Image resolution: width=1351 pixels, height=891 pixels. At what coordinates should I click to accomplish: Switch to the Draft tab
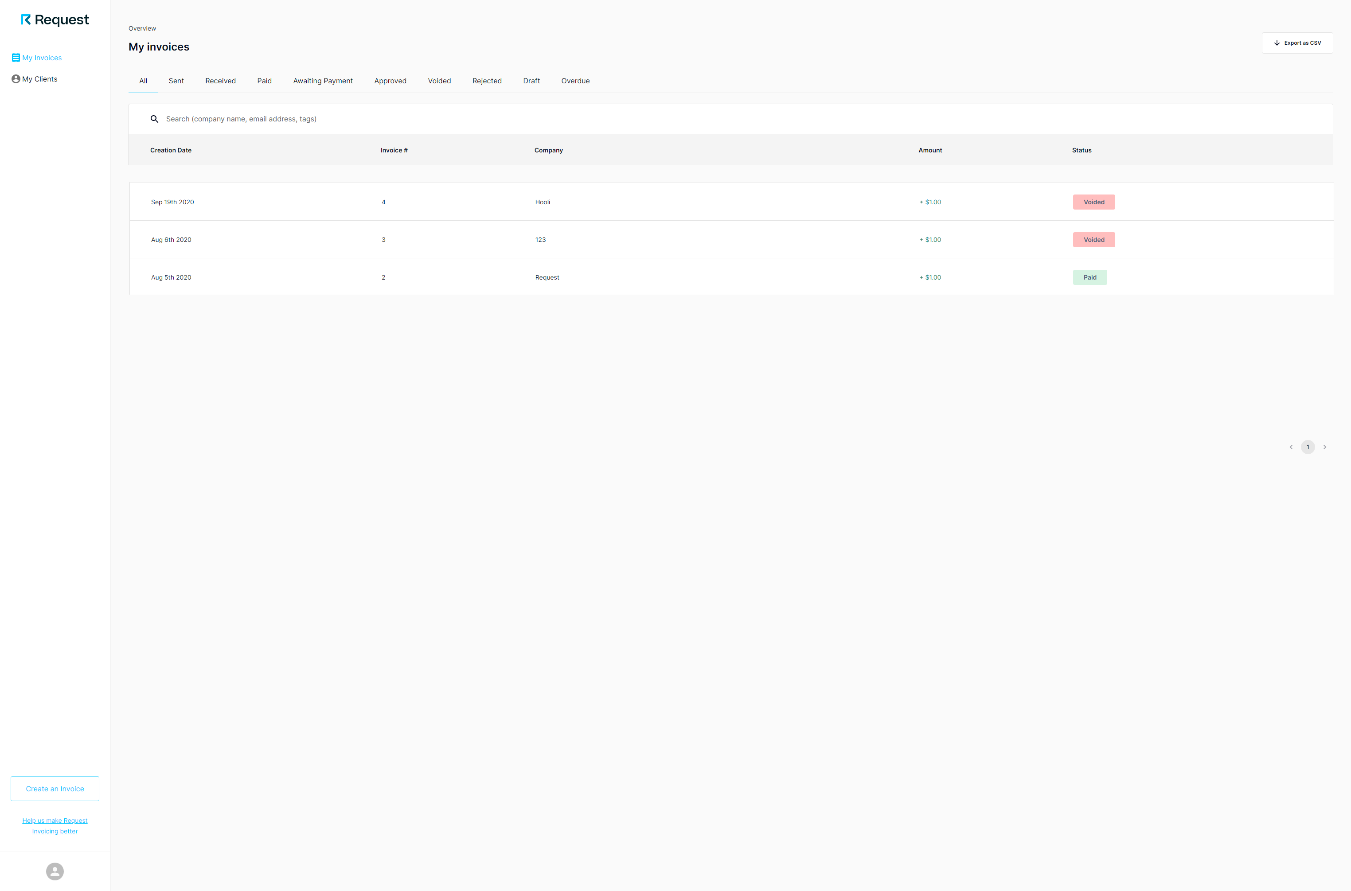point(531,81)
